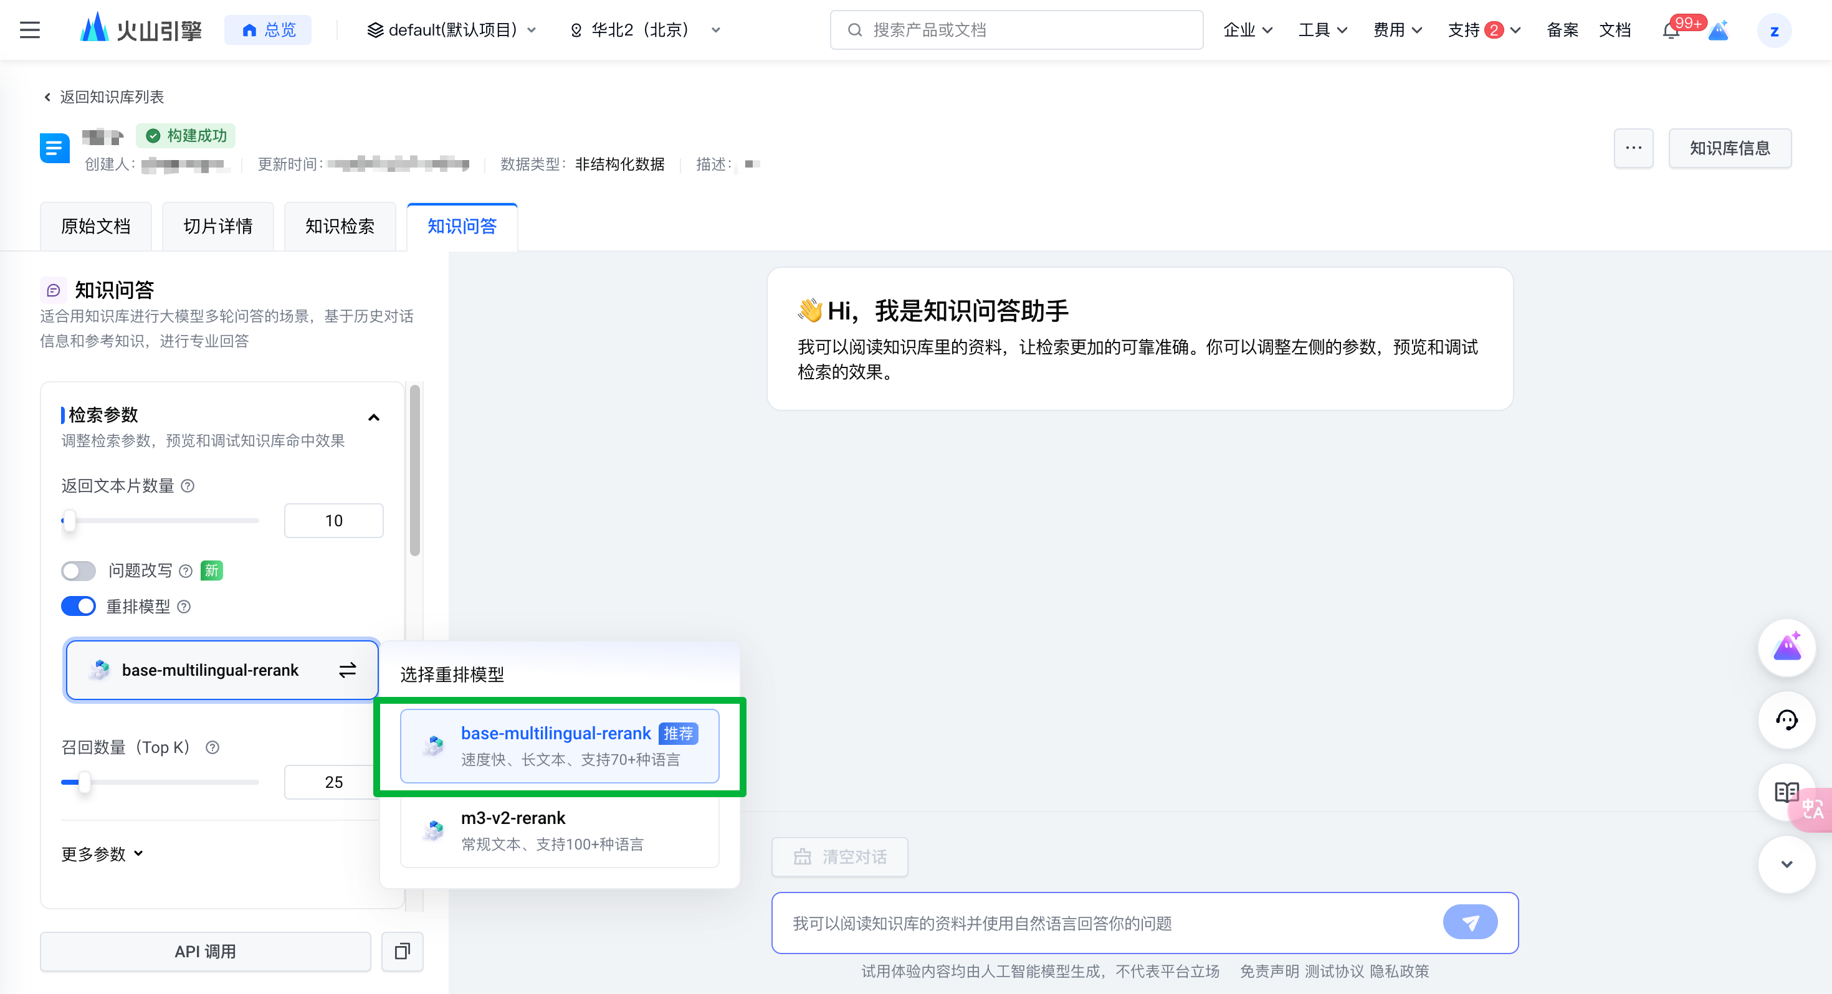Viewport: 1832px width, 994px height.
Task: Collapse the 检索参数 section
Action: point(373,417)
